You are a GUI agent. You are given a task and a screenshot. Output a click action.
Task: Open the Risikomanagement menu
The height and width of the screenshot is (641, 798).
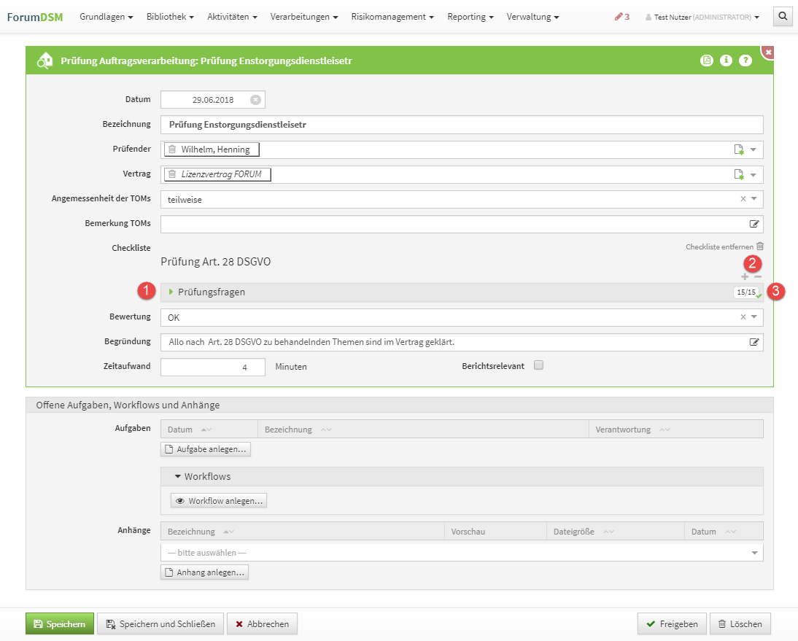pyautogui.click(x=392, y=16)
